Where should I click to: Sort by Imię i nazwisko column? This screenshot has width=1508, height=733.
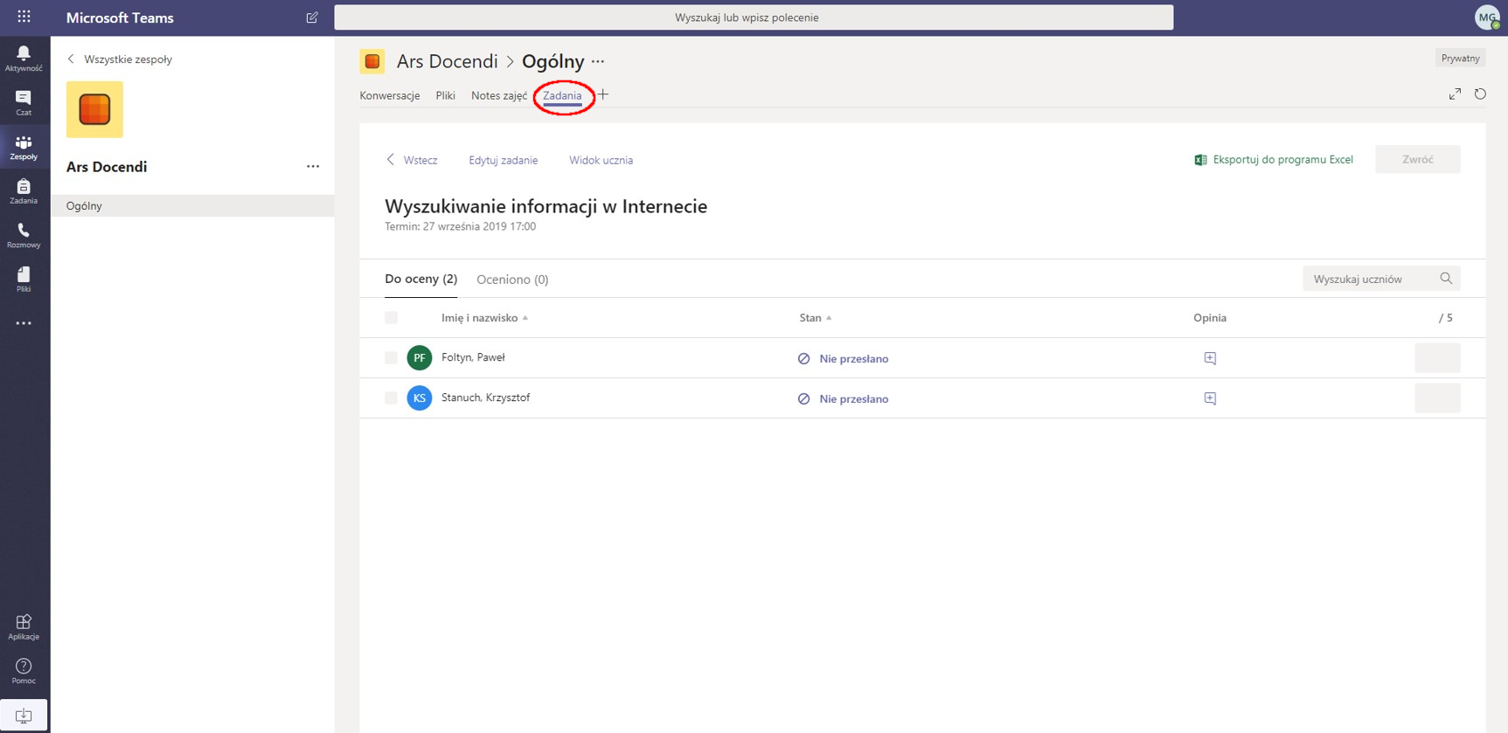coord(484,318)
